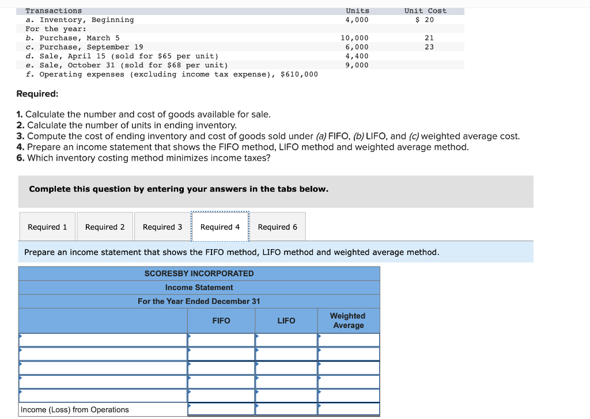Switch to the Required 1 tab
Screen dimensions: 590x419
(x=47, y=226)
